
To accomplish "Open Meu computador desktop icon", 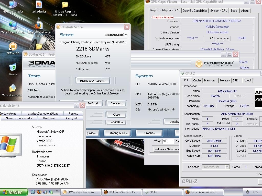I will (x=13, y=7).
